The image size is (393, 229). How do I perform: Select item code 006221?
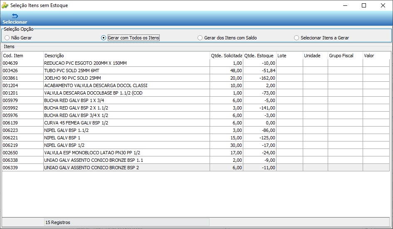[10, 138]
